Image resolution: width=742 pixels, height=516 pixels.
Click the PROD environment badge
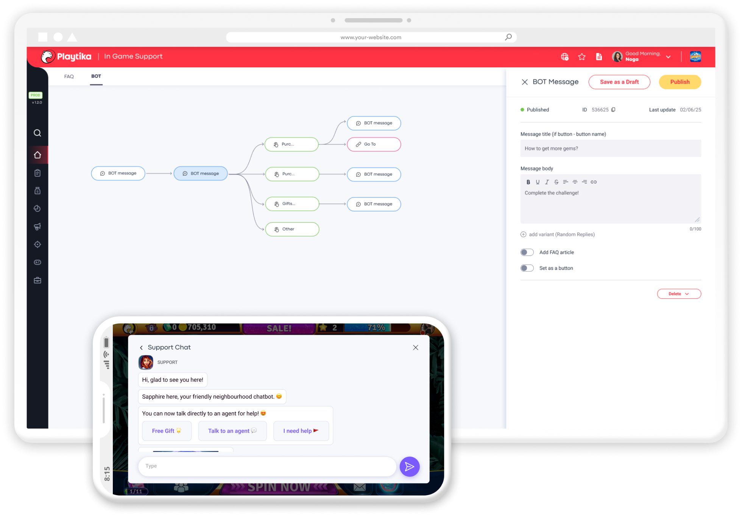point(36,95)
